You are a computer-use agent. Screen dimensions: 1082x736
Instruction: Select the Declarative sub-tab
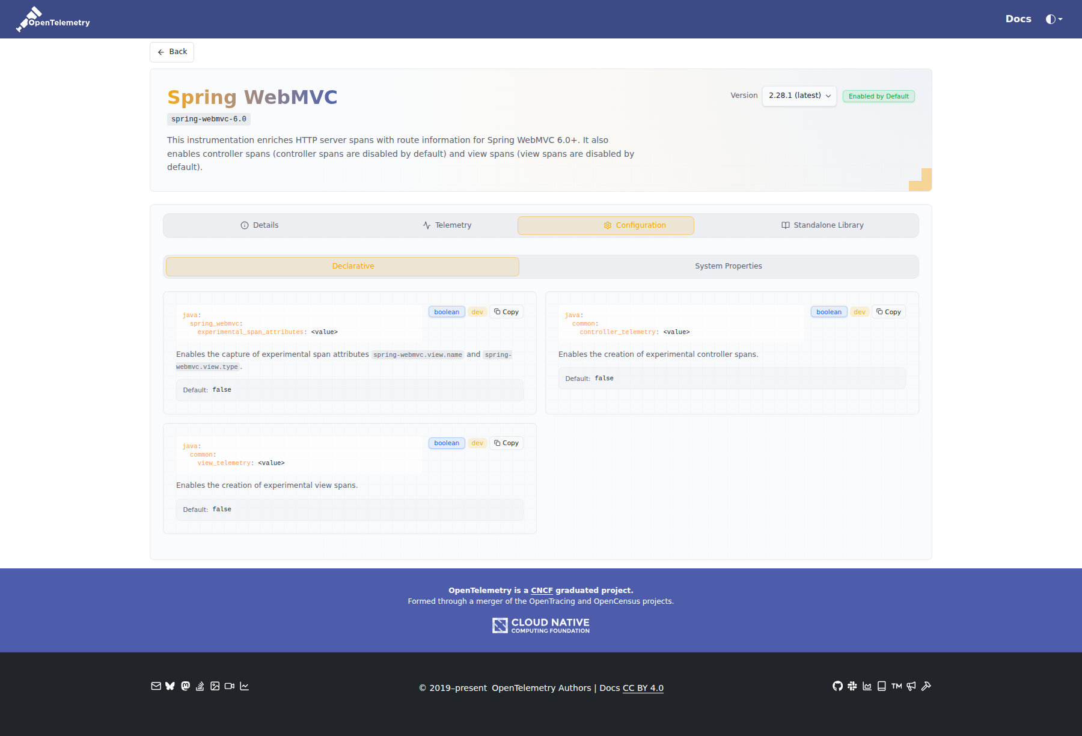[x=343, y=266]
